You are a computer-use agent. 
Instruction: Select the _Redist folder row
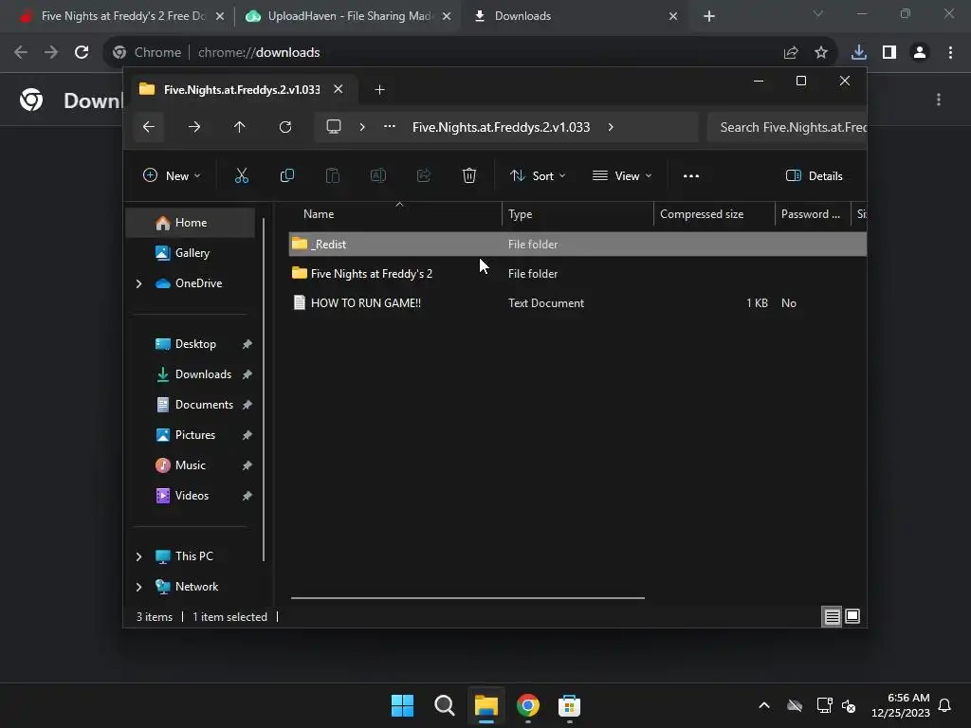[x=577, y=244]
